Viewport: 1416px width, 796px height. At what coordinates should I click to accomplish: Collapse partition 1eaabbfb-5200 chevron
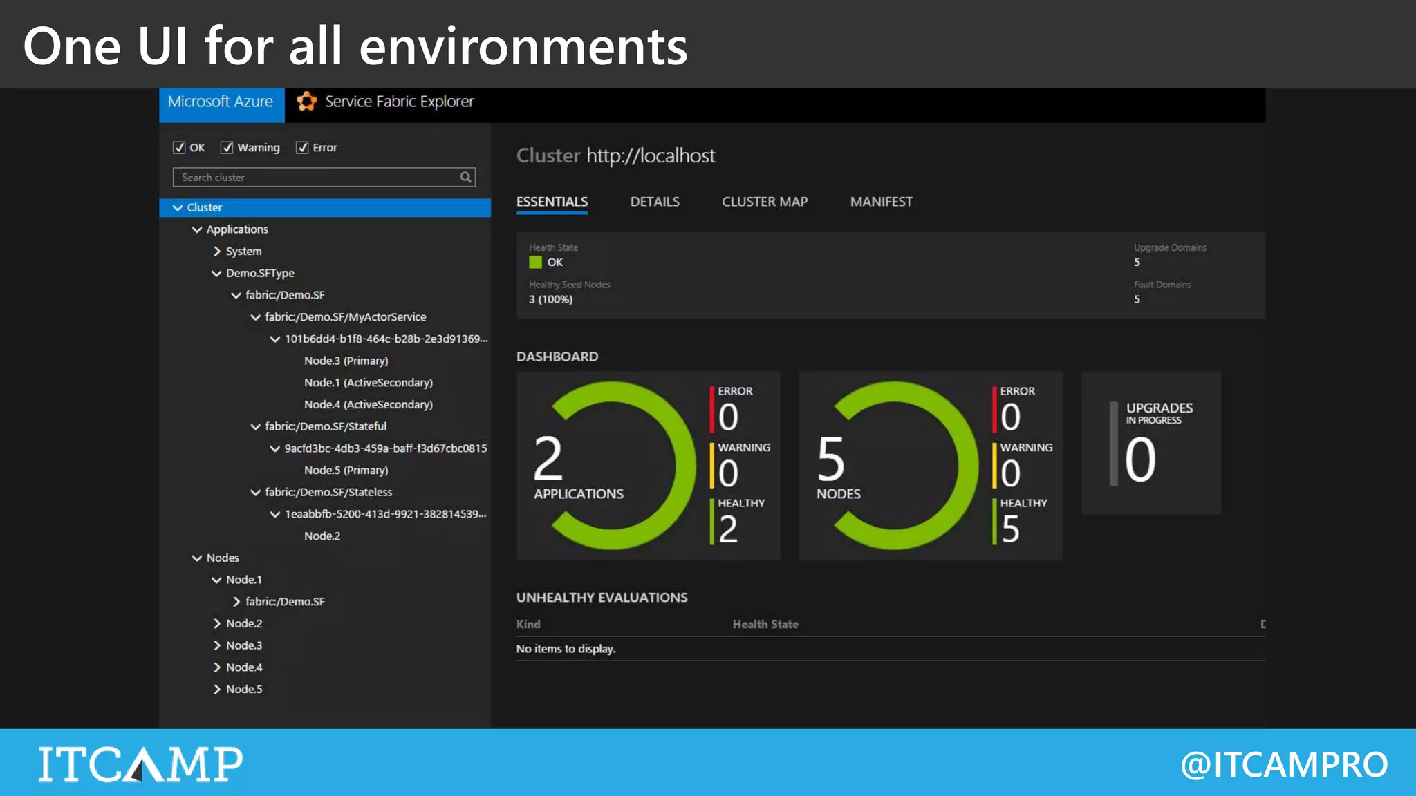[x=275, y=514]
